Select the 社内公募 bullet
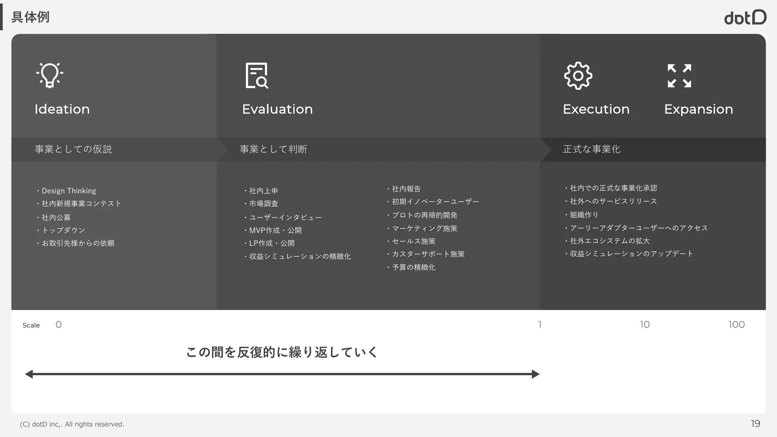The width and height of the screenshot is (777, 437). pos(54,218)
